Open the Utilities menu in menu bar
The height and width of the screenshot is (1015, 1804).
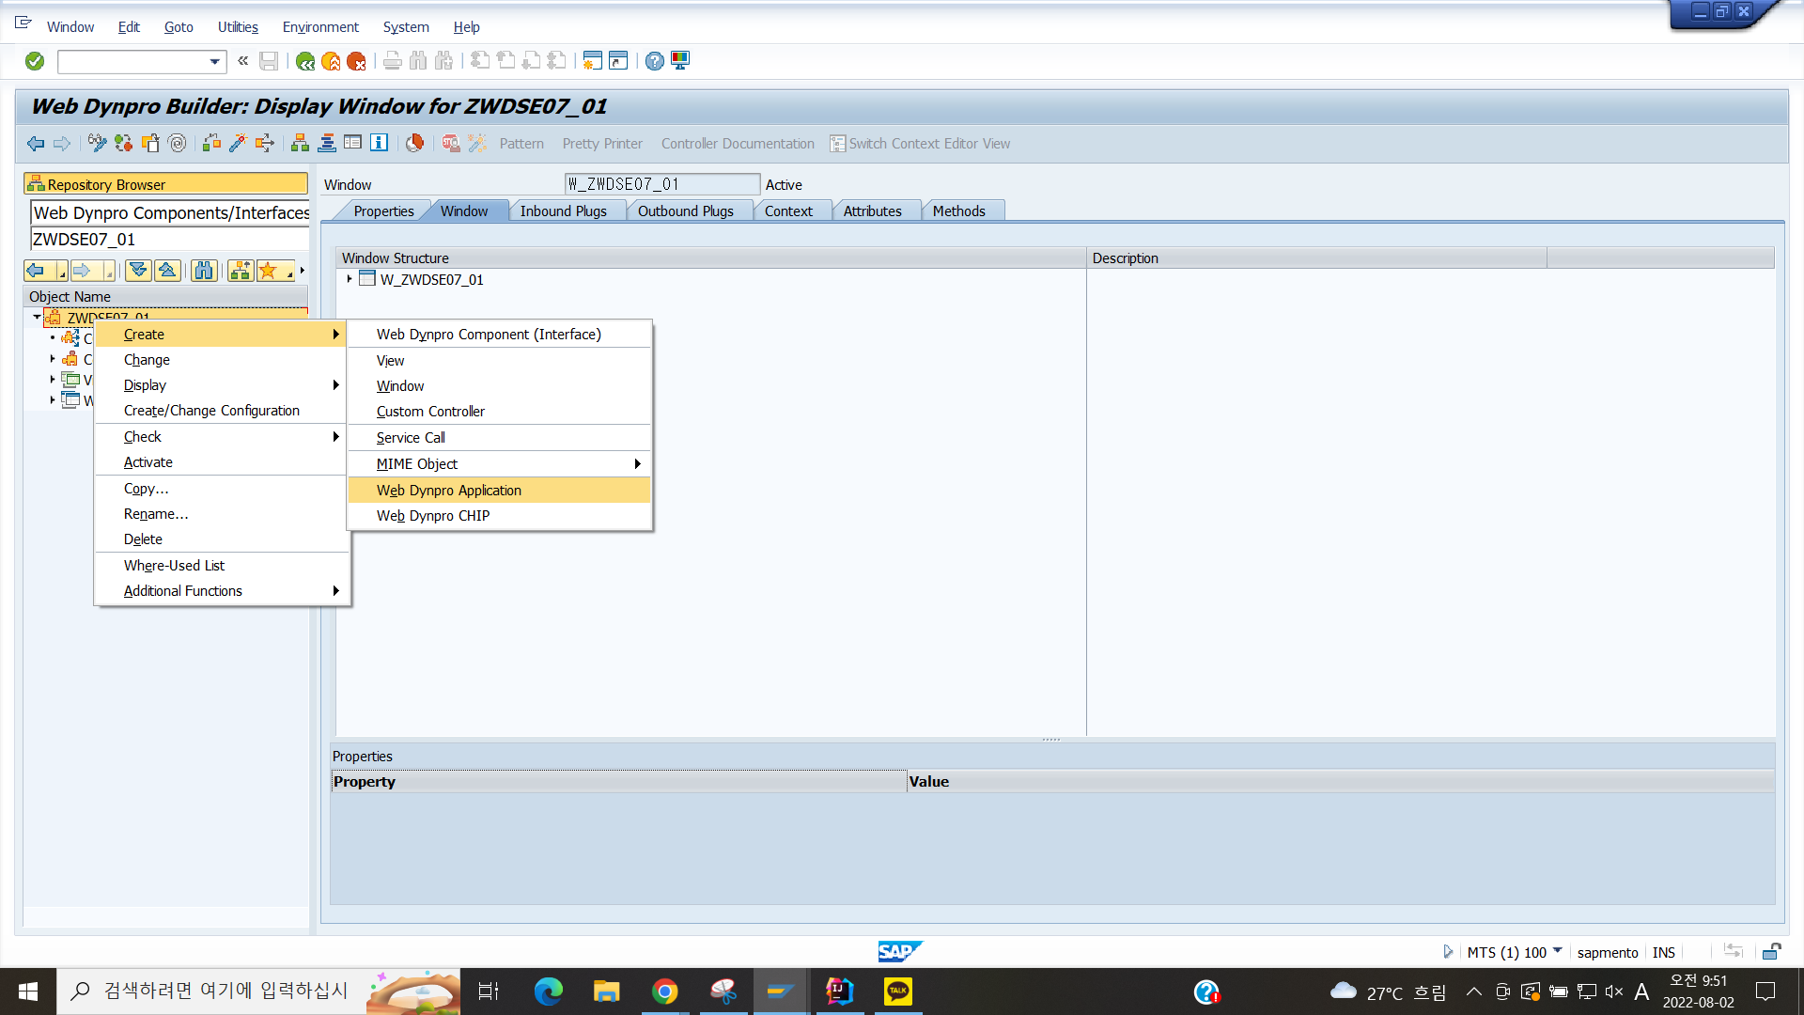[238, 27]
